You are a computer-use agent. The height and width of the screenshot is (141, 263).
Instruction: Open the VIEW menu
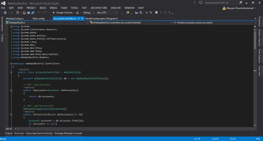tap(20, 8)
